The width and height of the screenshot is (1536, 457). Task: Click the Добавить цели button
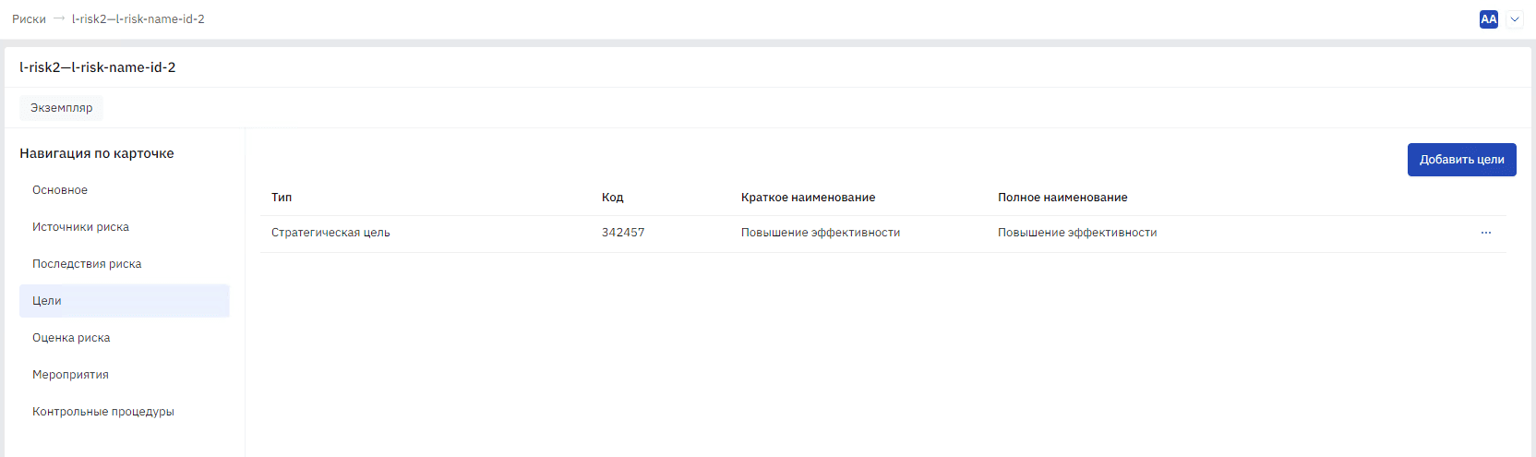1462,160
